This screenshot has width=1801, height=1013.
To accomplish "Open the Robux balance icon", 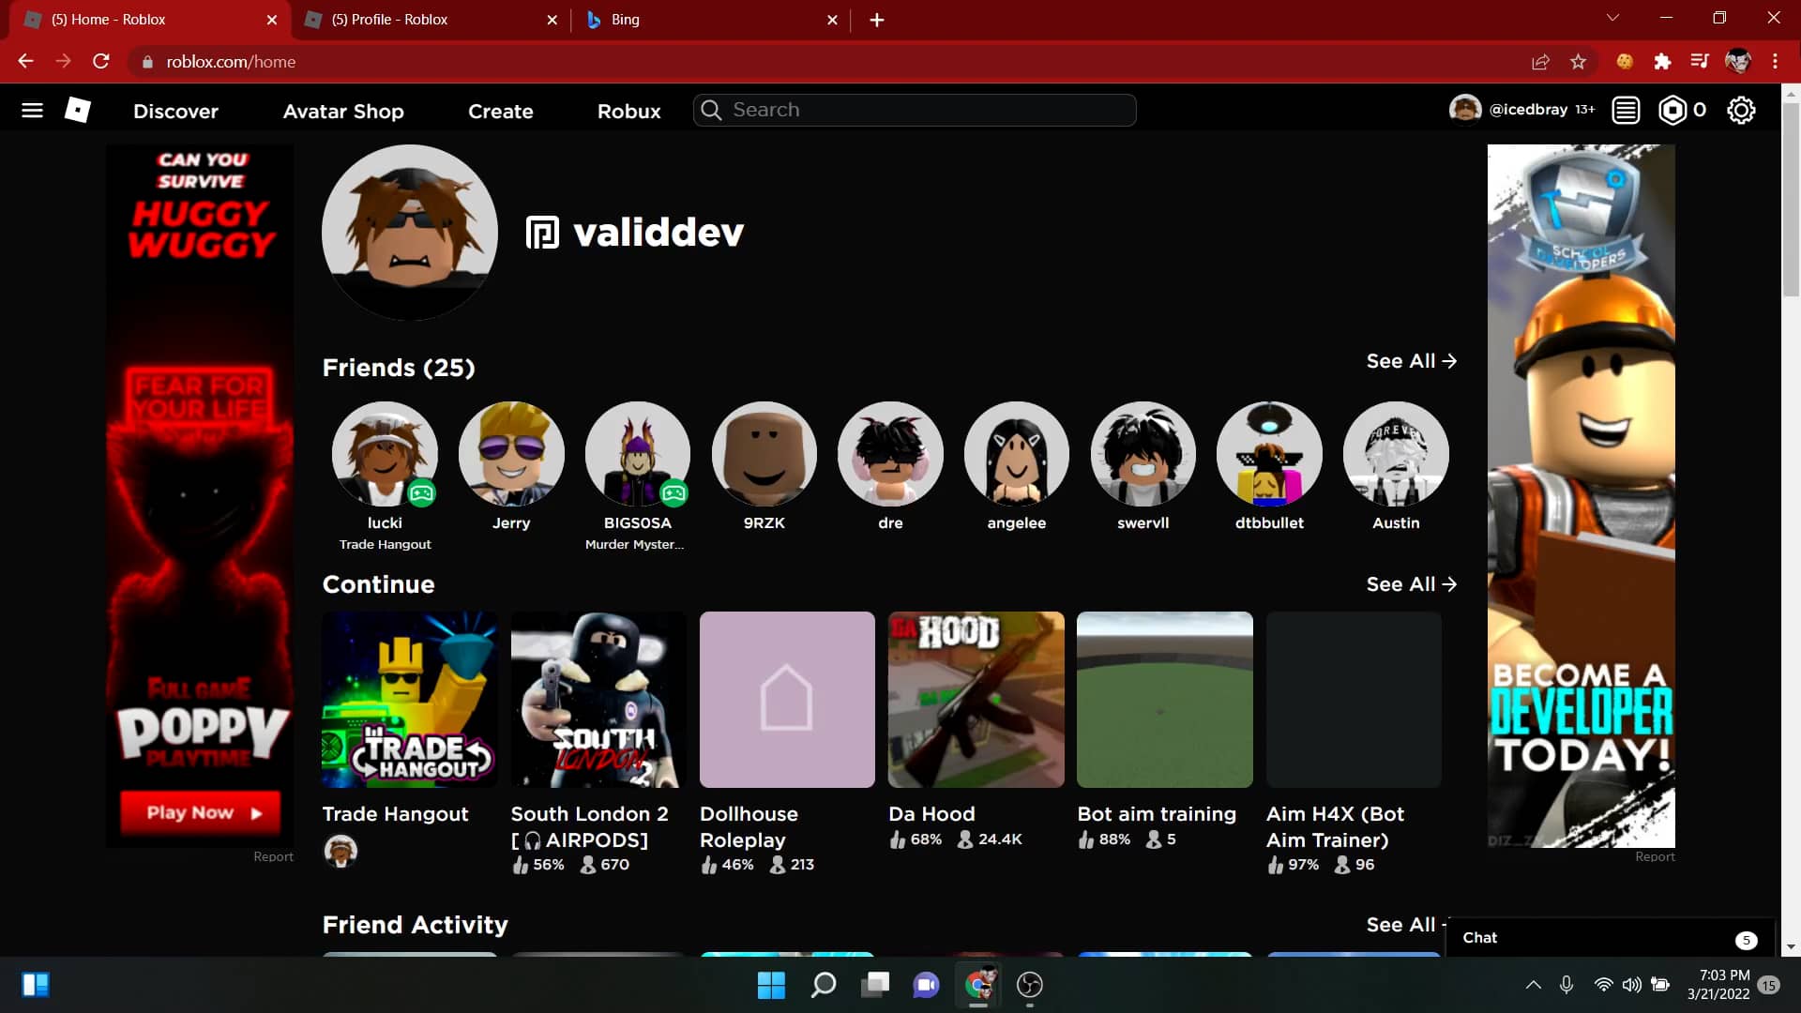I will pos(1672,111).
